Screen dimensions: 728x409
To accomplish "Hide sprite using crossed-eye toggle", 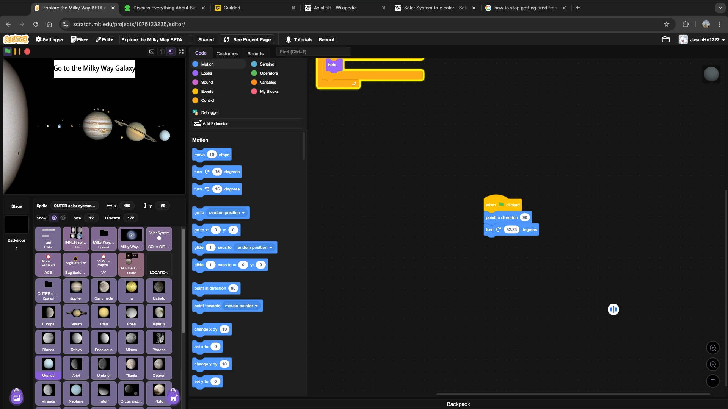I will coord(63,218).
